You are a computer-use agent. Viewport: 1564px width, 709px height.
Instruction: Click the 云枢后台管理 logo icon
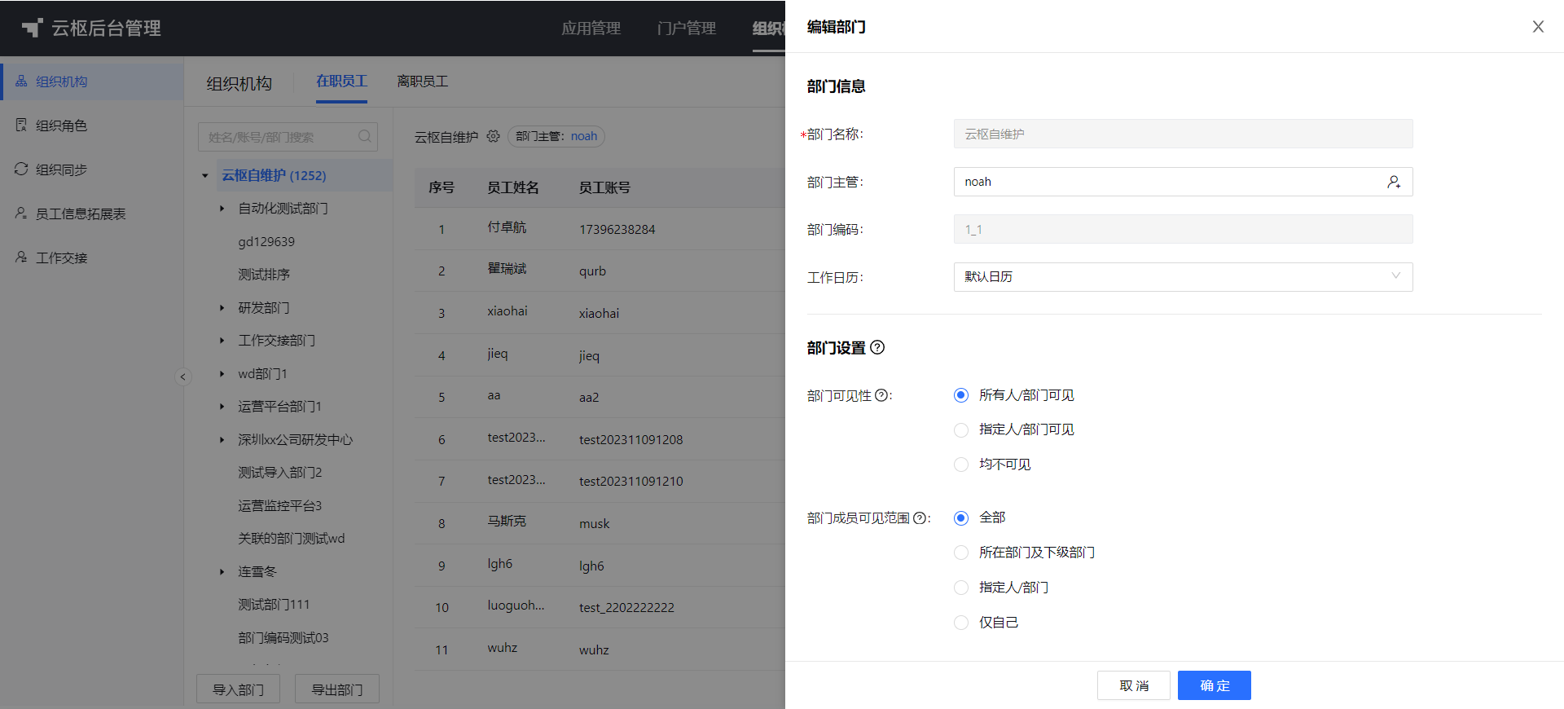(32, 28)
